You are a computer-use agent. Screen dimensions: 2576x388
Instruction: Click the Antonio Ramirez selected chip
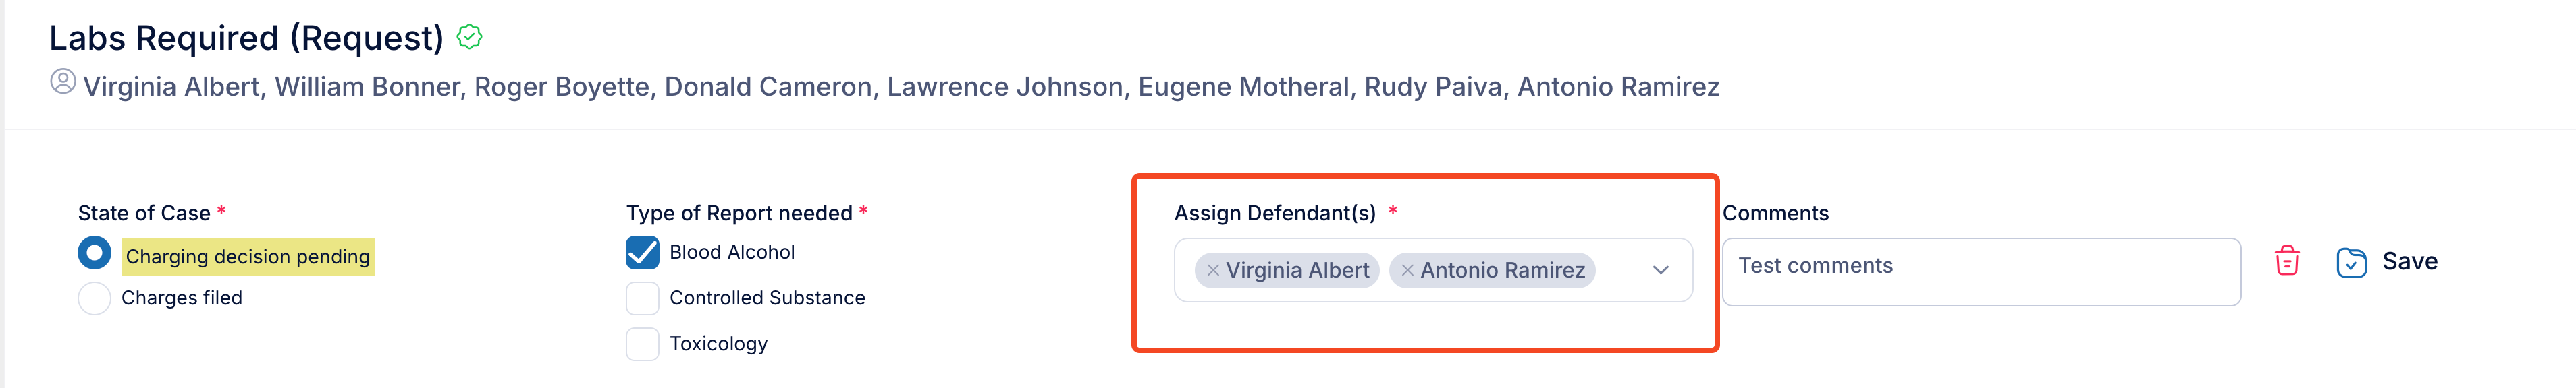(x=1492, y=270)
